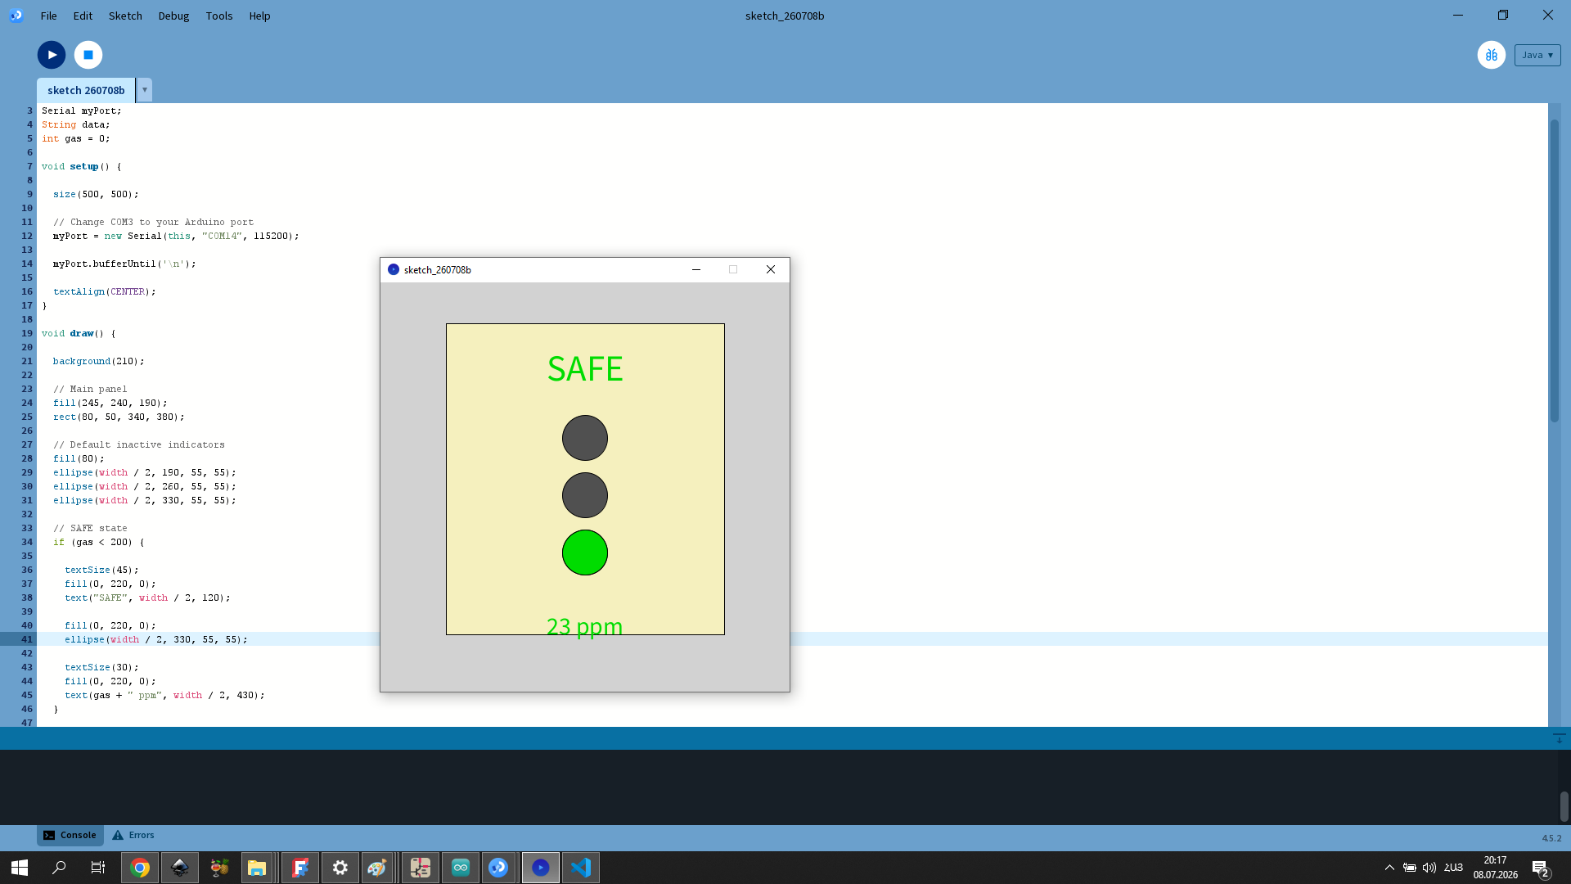
Task: Select the sketch_260708b editor tab
Action: coord(86,90)
